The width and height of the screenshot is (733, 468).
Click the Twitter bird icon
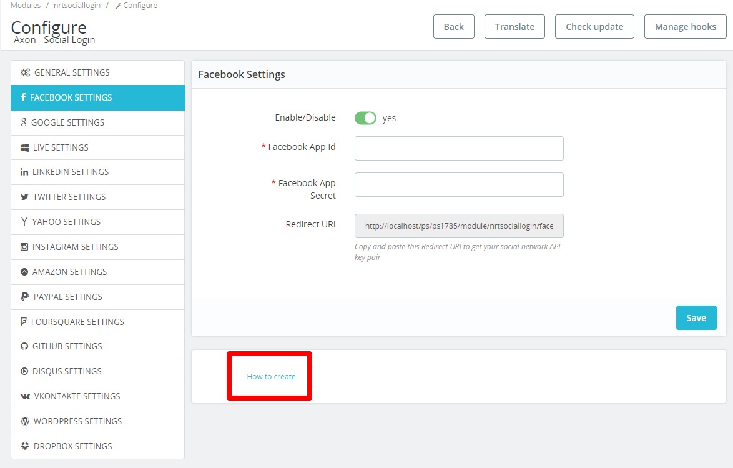tap(23, 197)
